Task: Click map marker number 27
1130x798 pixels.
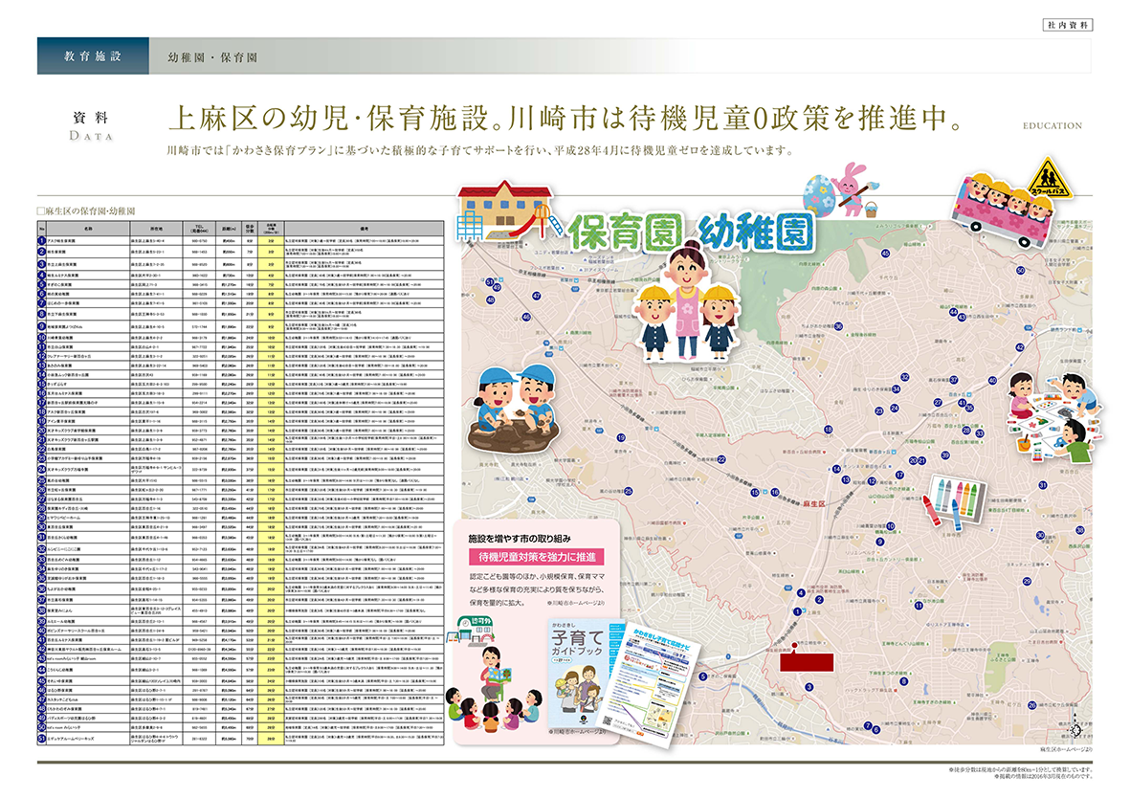Action: click(938, 402)
